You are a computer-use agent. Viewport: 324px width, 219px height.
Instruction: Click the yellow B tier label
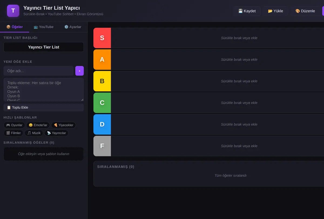point(102,81)
